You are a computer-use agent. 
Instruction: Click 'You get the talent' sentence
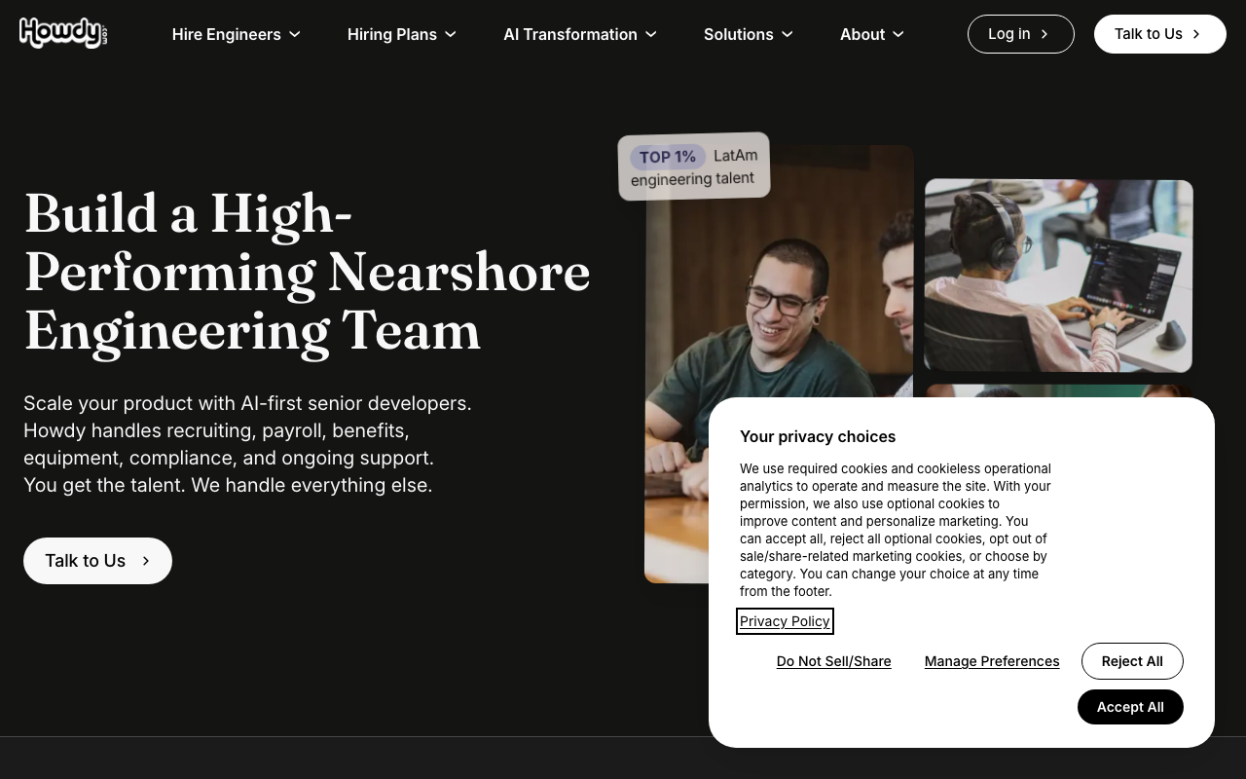228,485
